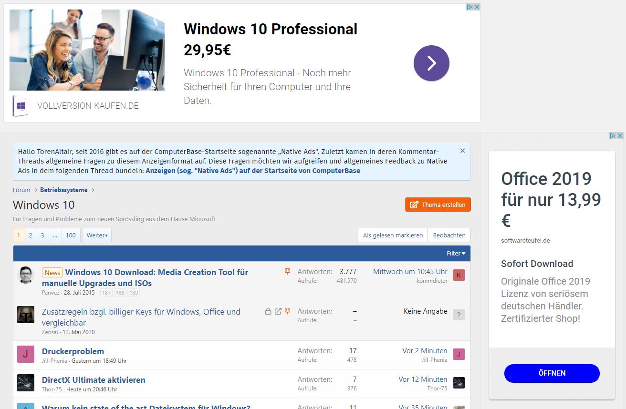Click kommdieter K avatar
Viewport: 626px width, 409px height.
[459, 275]
